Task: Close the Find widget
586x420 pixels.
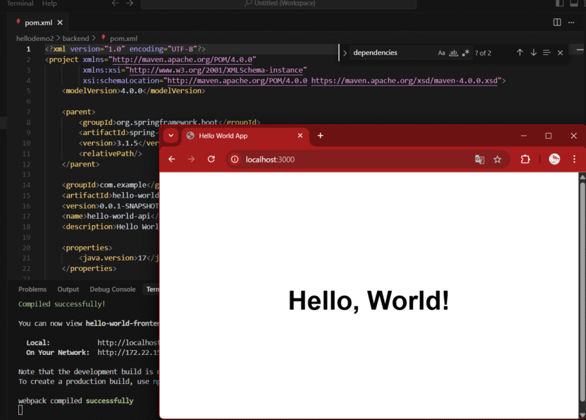Action: point(560,53)
